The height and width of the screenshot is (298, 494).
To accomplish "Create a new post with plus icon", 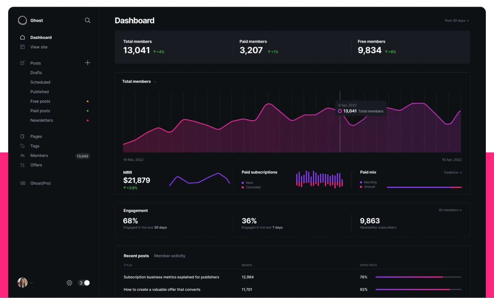I will [87, 63].
